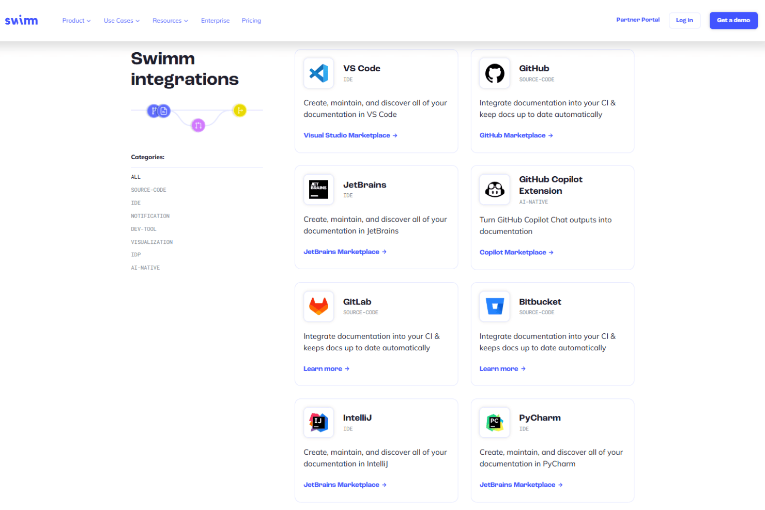Click the GitHub octocat logo icon

[495, 73]
